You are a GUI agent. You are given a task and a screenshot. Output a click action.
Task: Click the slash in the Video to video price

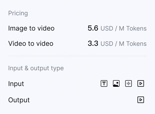[x=116, y=44]
